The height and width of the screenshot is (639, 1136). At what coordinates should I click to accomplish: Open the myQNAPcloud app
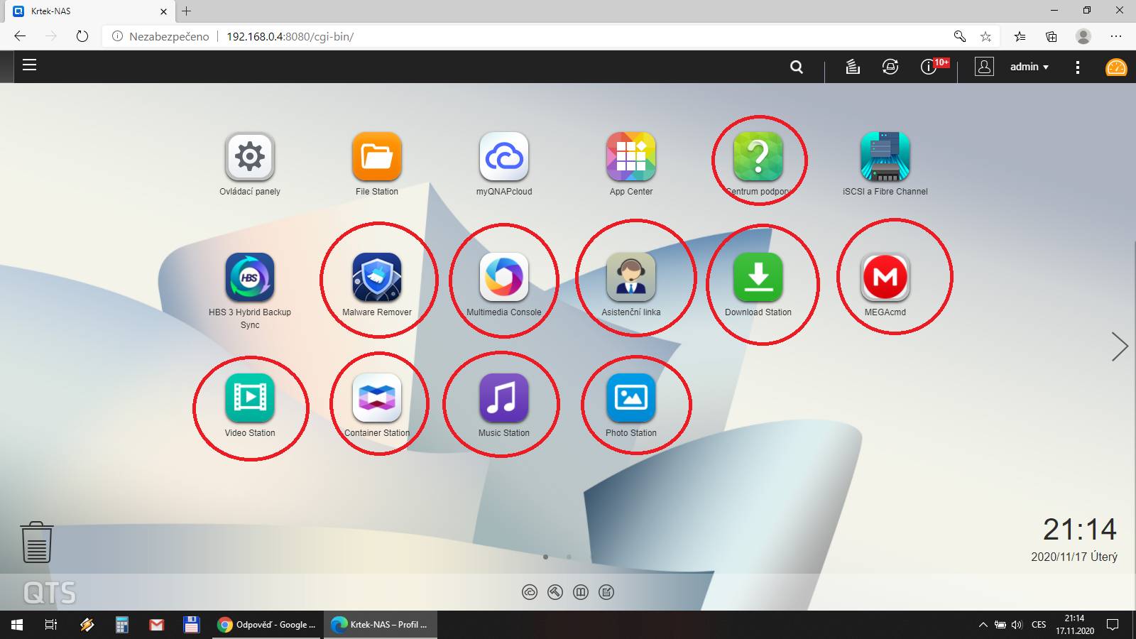pyautogui.click(x=504, y=156)
